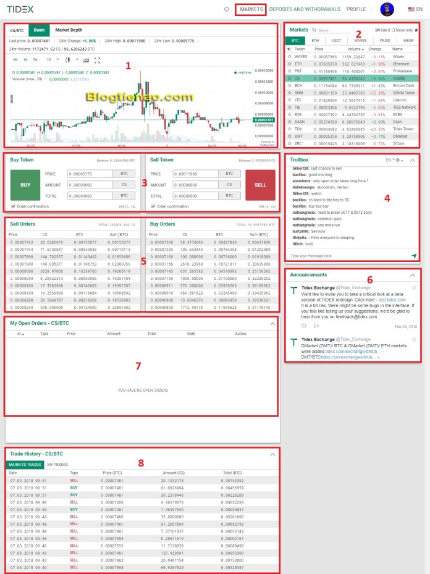Select sell order at price 0.00007743
430x574 pixels.
tap(73, 242)
